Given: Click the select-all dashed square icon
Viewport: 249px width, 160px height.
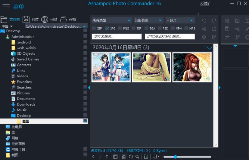Looking at the screenshot, I should [x=124, y=157].
